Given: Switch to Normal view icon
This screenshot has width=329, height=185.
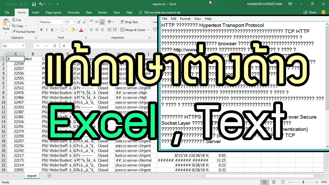Looking at the screenshot, I should coord(264,182).
